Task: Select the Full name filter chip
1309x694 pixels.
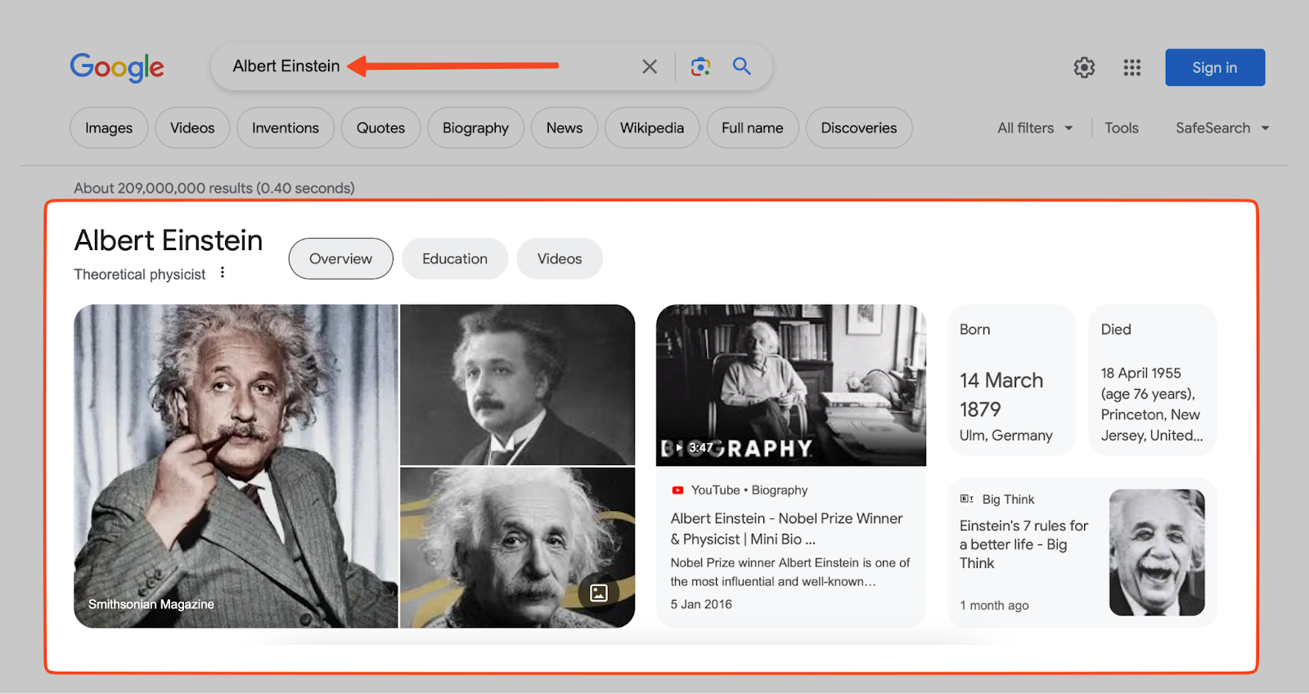Action: [753, 128]
